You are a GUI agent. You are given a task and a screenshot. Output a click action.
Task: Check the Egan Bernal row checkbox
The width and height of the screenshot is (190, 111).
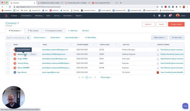click(x=8, y=72)
